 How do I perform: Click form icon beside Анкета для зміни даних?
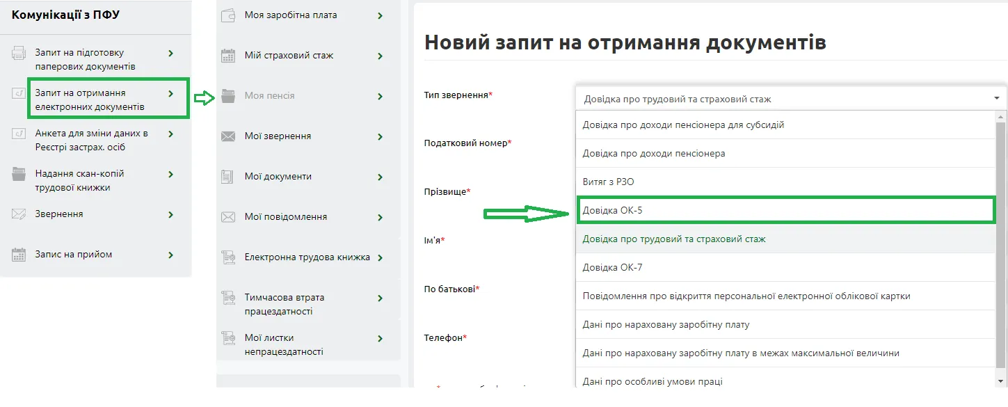pyautogui.click(x=19, y=134)
